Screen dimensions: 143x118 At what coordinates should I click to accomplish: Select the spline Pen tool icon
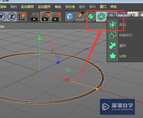coord(80,17)
